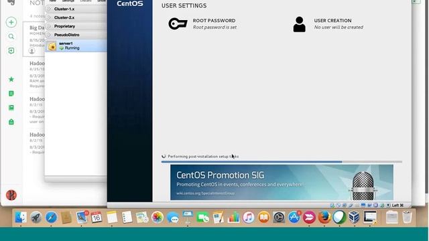429x241 pixels.
Task: Expand the Cluster-2.x group in VirtualBox
Action: [x=49, y=17]
